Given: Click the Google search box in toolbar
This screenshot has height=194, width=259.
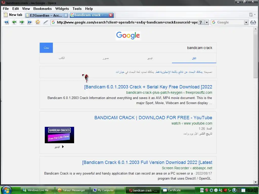Looking at the screenshot, I should (230, 22).
